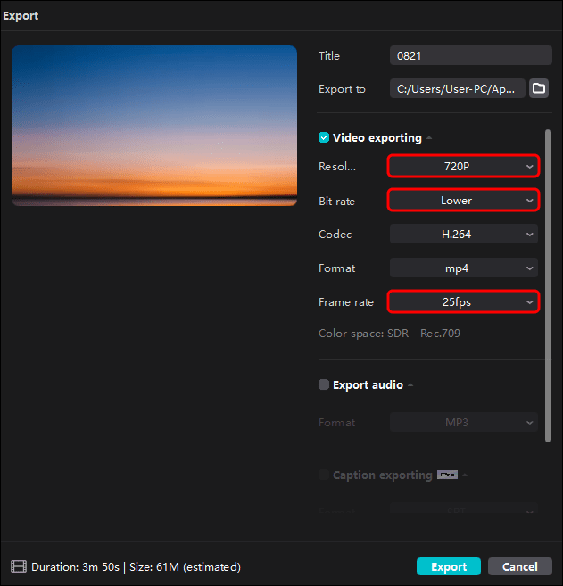Enable the Export audio checkbox
This screenshot has height=586, width=563.
(x=324, y=385)
